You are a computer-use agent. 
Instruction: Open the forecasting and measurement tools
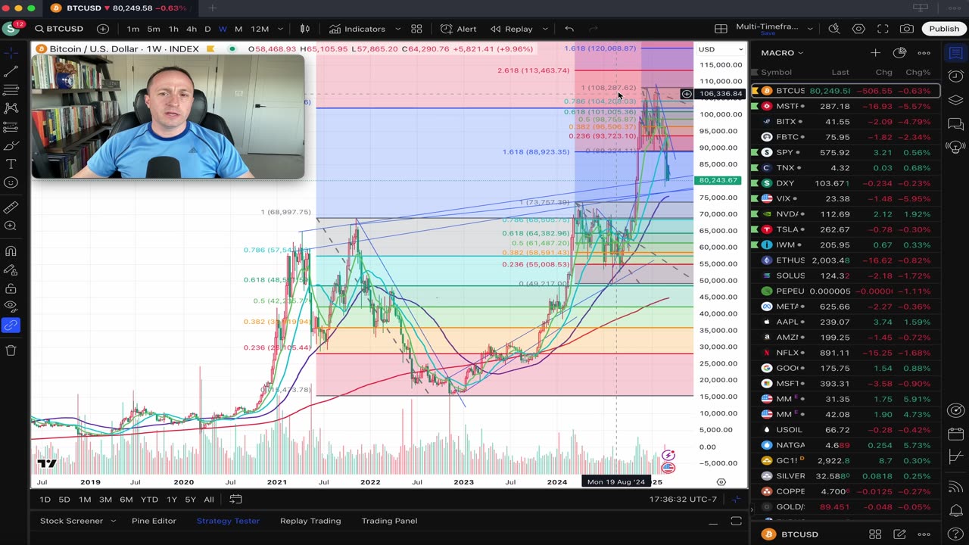tap(11, 127)
